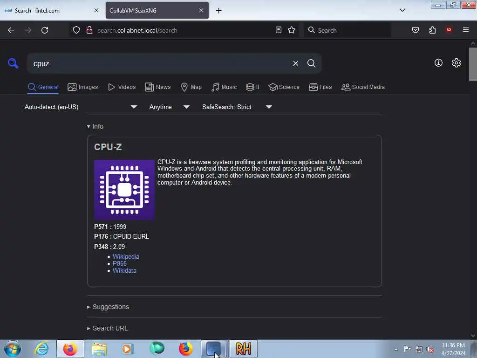Reload the current page

(x=45, y=30)
